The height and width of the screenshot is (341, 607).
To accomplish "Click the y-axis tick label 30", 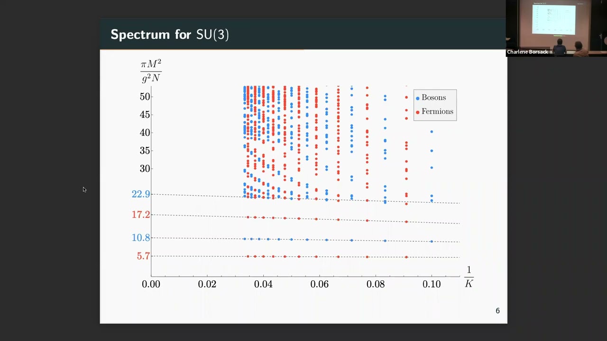I will tap(145, 169).
